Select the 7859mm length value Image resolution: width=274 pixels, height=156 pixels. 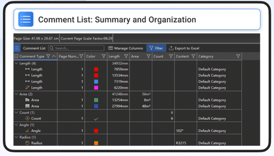(121, 69)
